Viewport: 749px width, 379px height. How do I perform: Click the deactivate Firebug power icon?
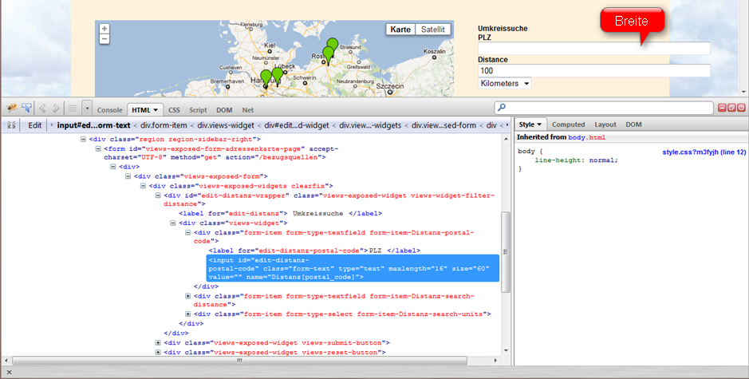tap(741, 108)
